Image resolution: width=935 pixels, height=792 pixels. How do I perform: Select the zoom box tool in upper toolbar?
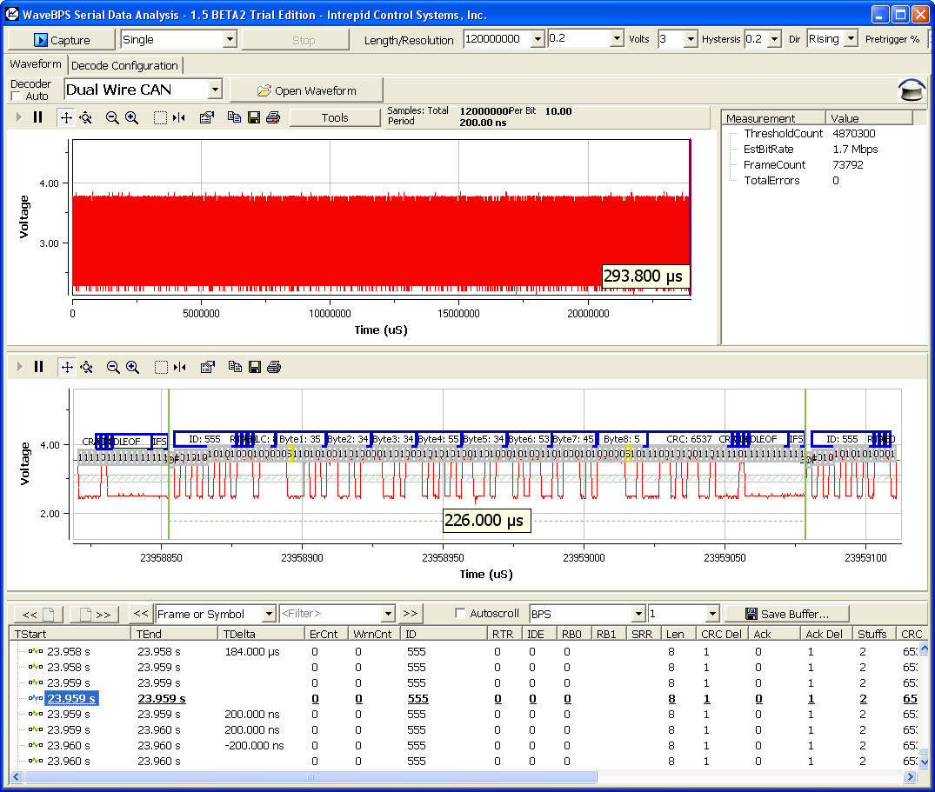(160, 117)
